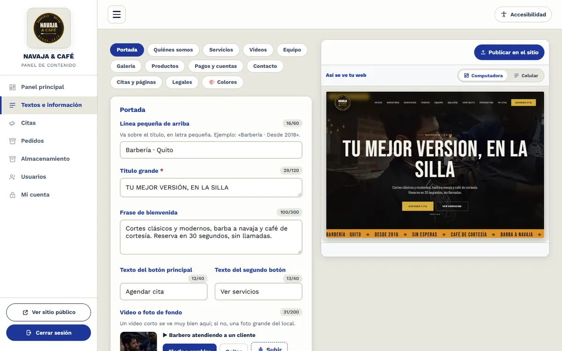Click the preview site logo
Image resolution: width=562 pixels, height=351 pixels.
tap(343, 102)
